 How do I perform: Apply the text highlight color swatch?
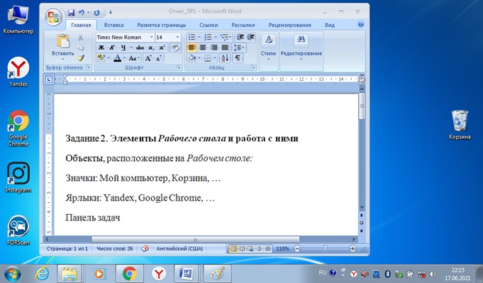click(x=101, y=58)
